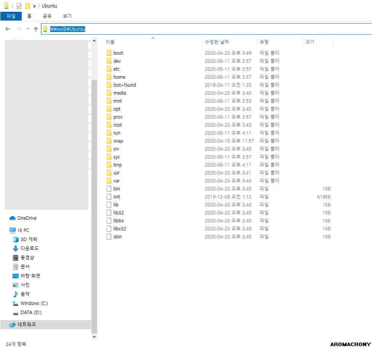This screenshot has width=372, height=349.
Task: Sort by the 크기 column header
Action: pyautogui.click(x=318, y=42)
